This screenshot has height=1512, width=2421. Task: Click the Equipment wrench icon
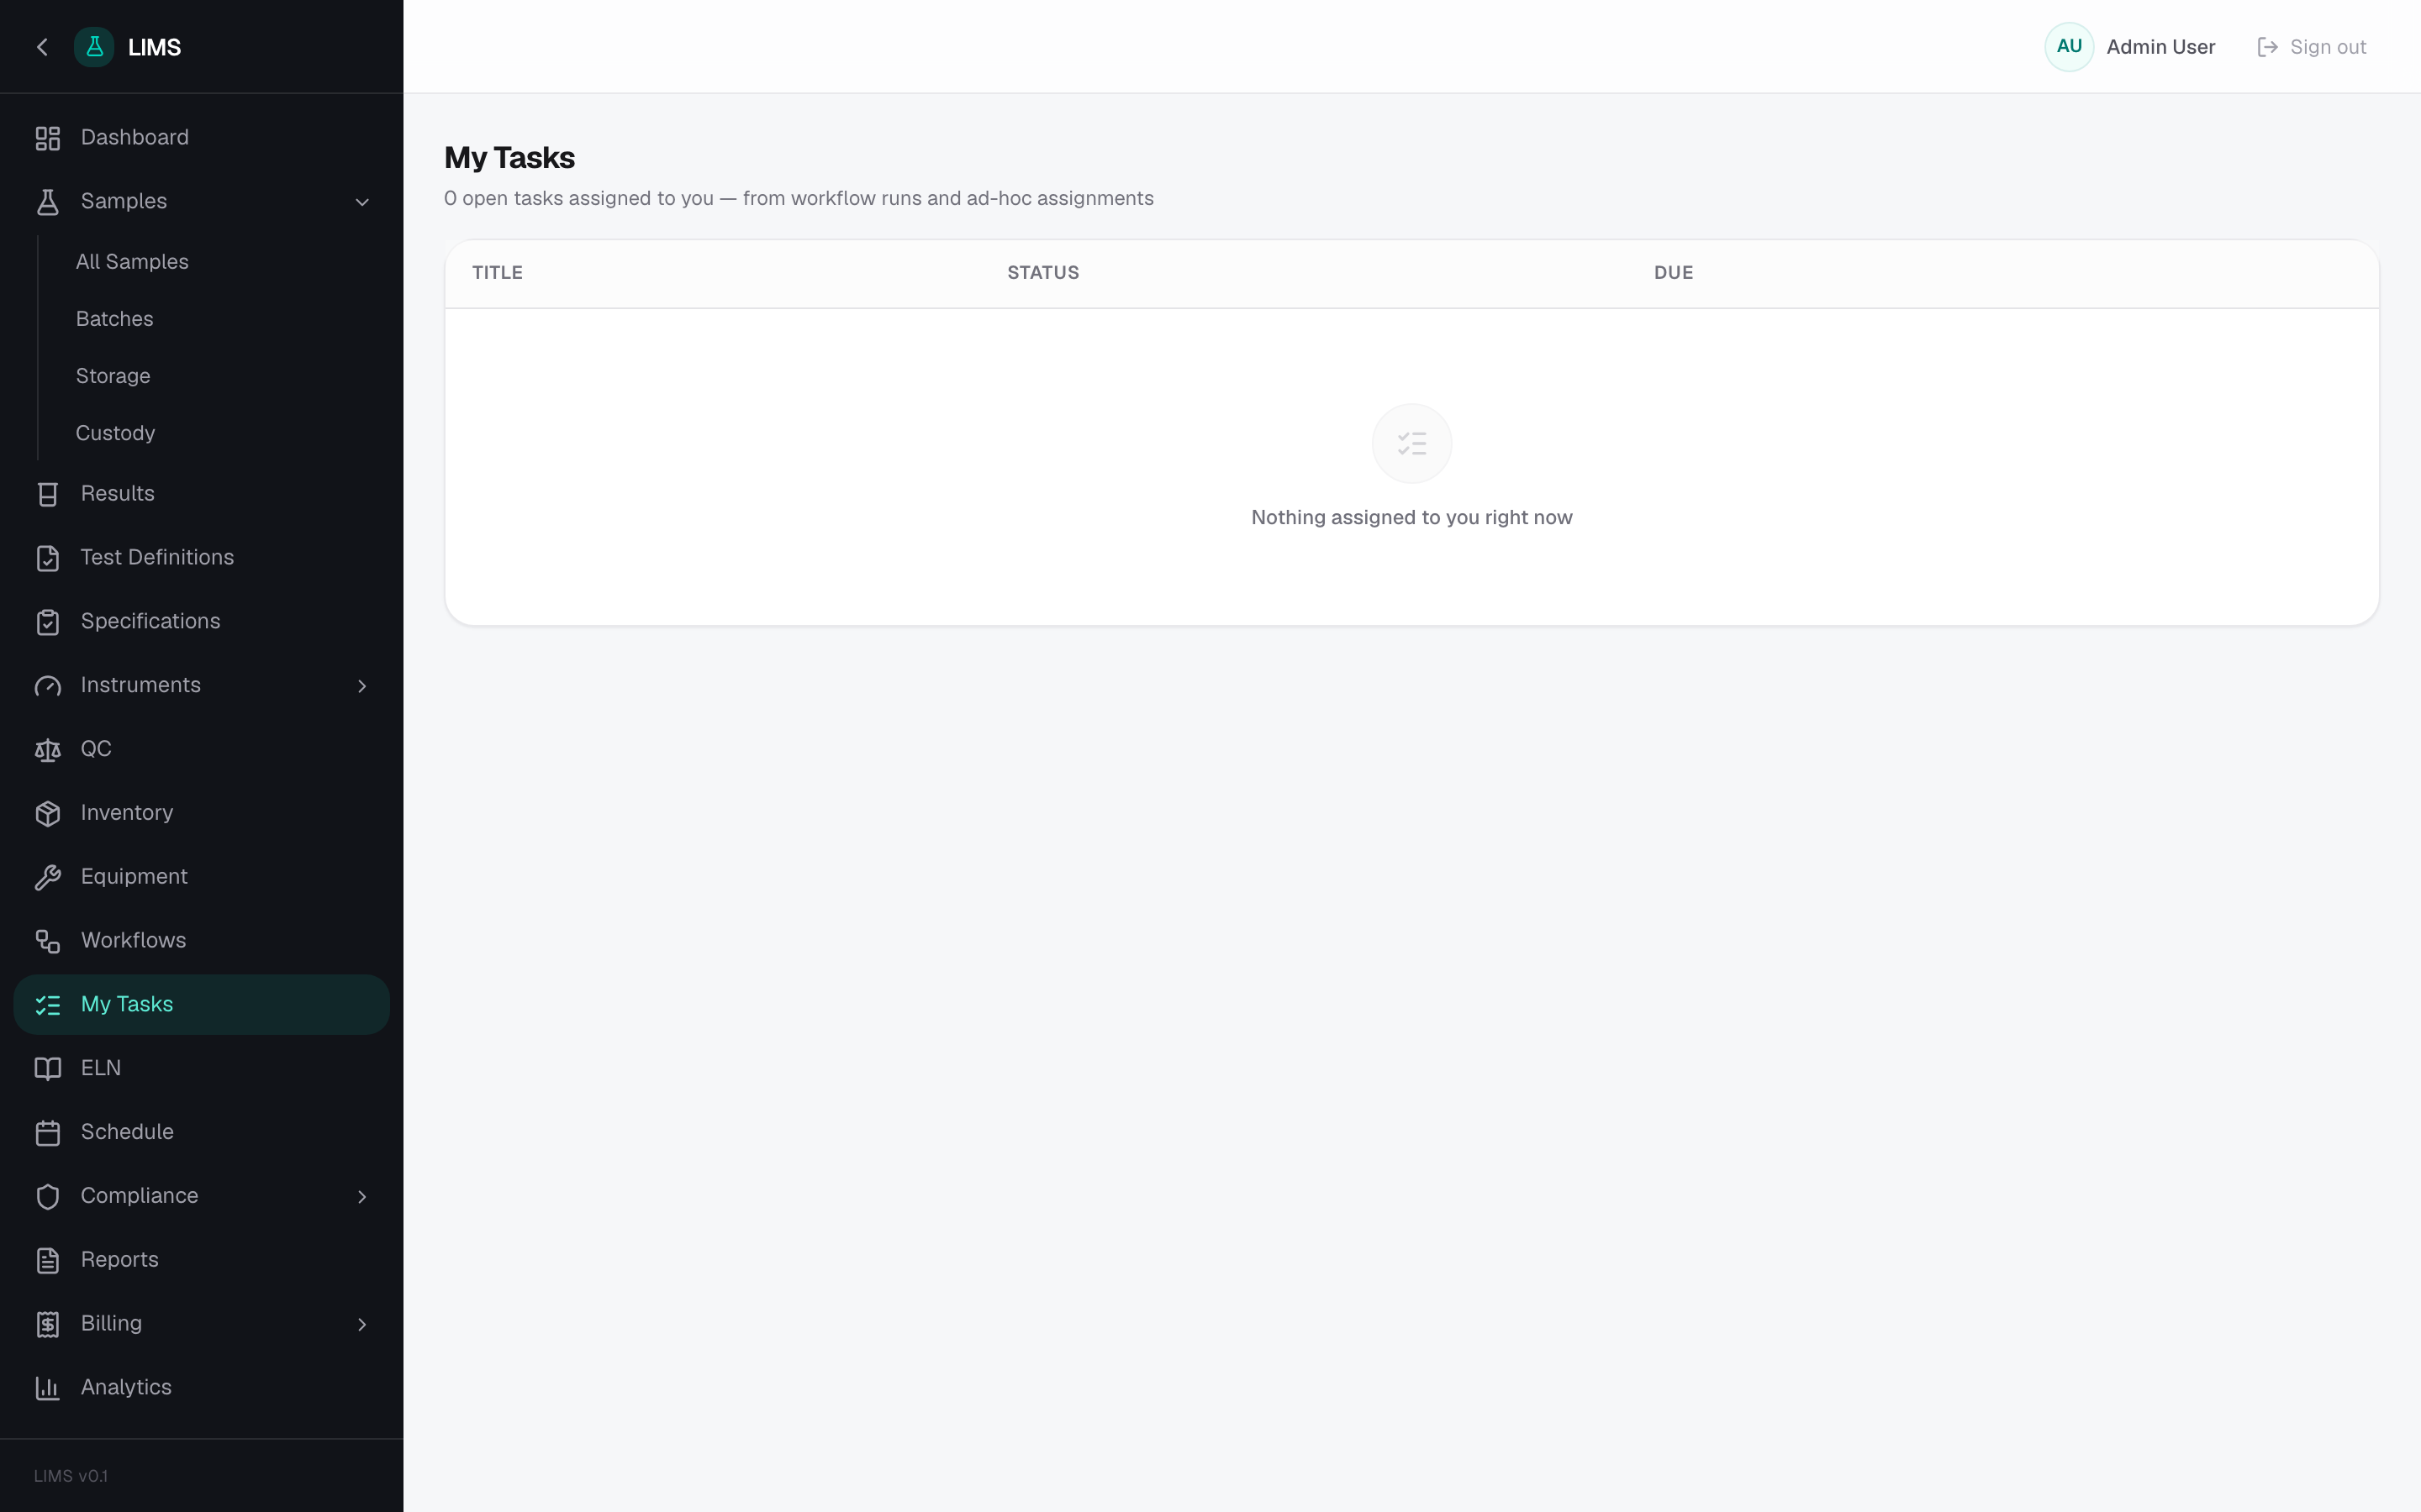pyautogui.click(x=48, y=877)
